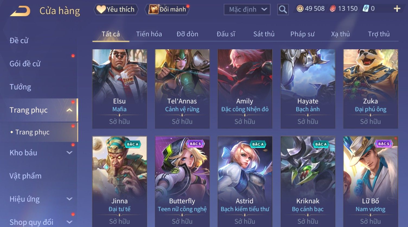408x227 pixels.
Task: Click the golden back arrow icon
Action: pyautogui.click(x=20, y=11)
